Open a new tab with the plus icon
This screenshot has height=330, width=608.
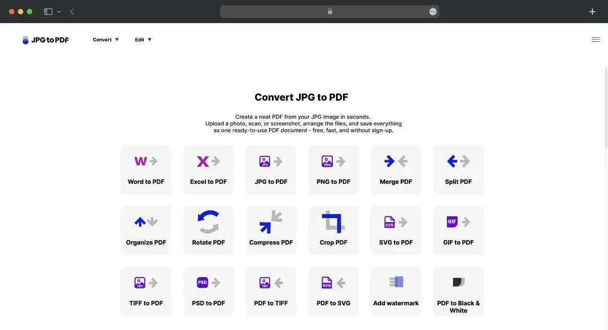592,12
